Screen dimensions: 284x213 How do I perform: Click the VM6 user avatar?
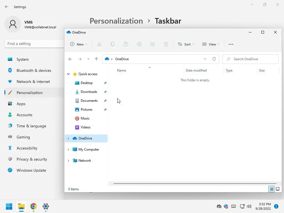coord(13,24)
